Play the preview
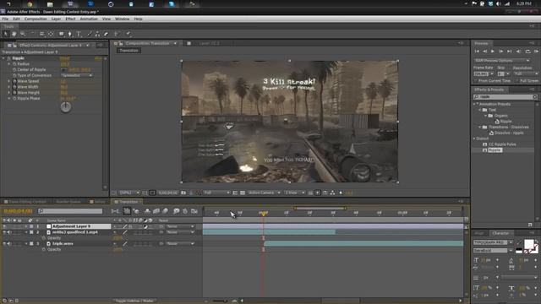541x304 pixels. click(493, 52)
